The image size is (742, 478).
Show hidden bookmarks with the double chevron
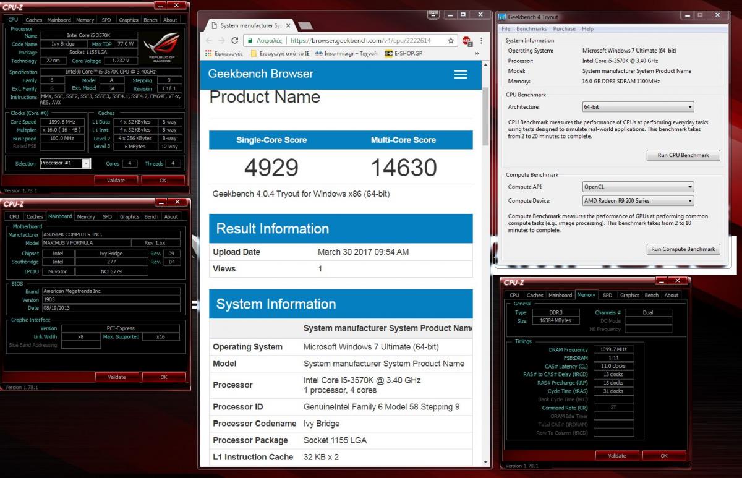pos(477,54)
